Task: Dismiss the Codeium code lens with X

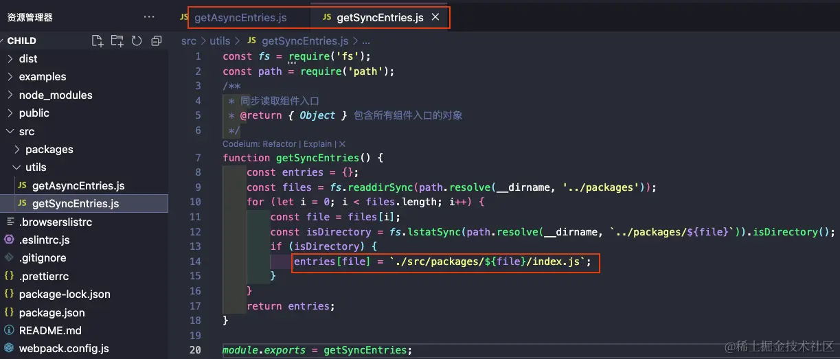Action: (x=342, y=144)
